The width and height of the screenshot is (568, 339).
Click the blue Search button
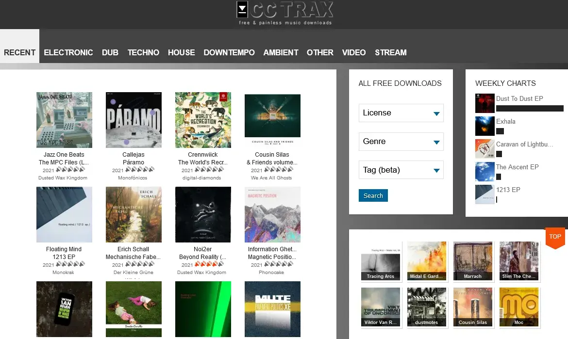tap(373, 195)
